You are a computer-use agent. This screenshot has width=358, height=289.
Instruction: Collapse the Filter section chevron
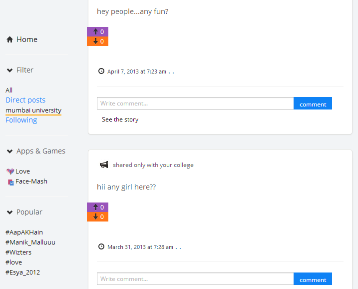click(x=9, y=70)
